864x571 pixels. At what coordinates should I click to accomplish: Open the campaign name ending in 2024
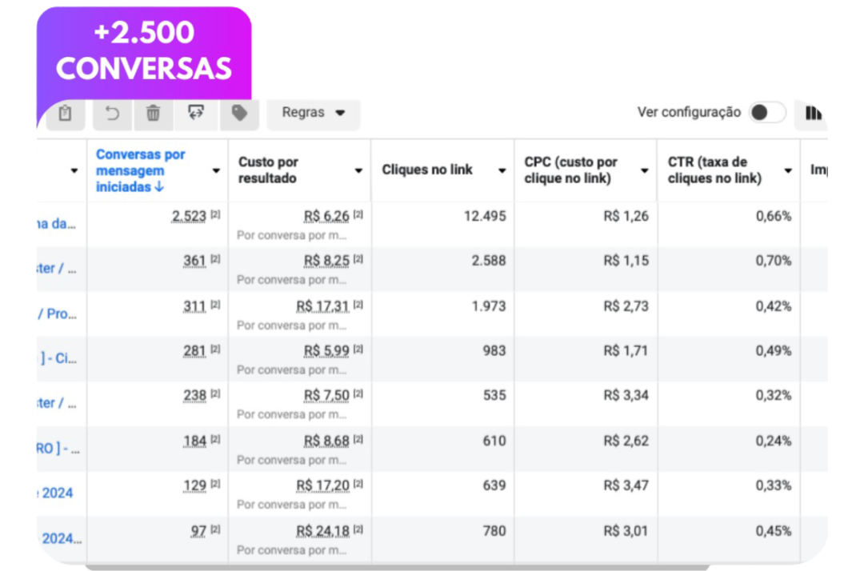pos(57,493)
